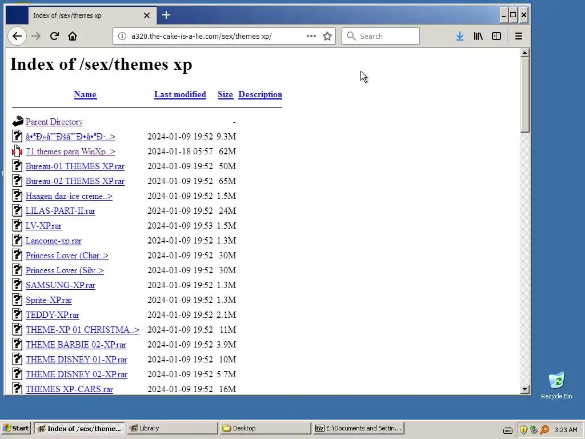Click the icon beside 71 themes para WinXp

click(17, 151)
